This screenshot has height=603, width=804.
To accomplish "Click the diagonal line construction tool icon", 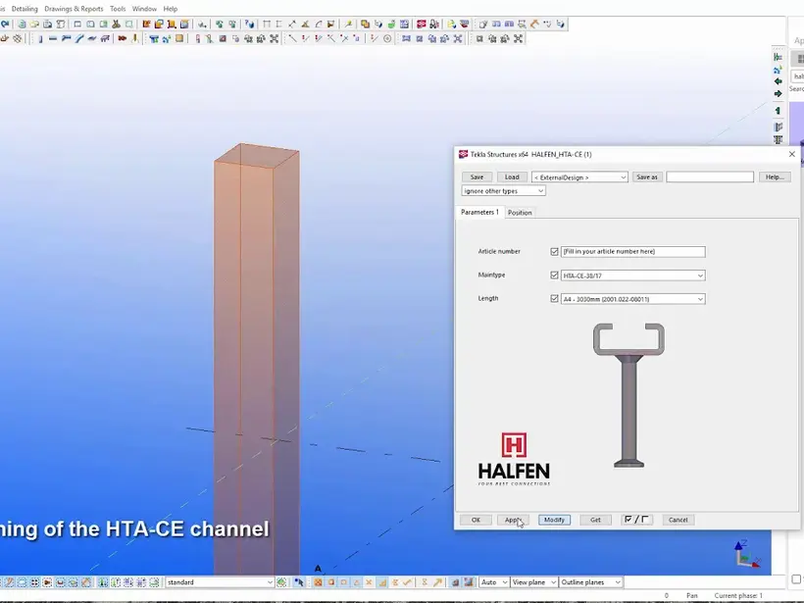I will click(x=292, y=38).
